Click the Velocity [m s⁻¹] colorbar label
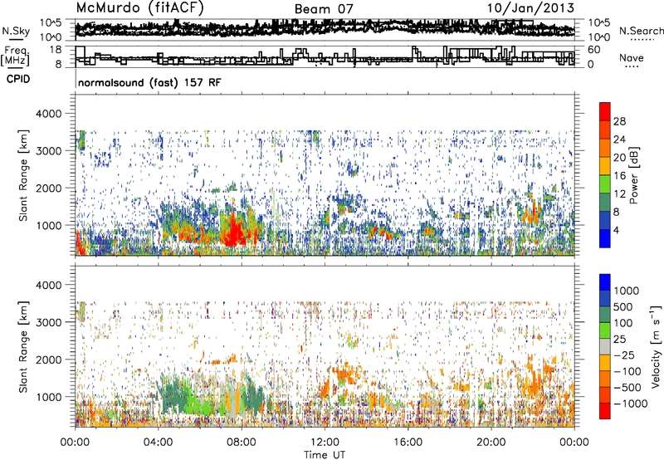The image size is (664, 460). pos(656,346)
